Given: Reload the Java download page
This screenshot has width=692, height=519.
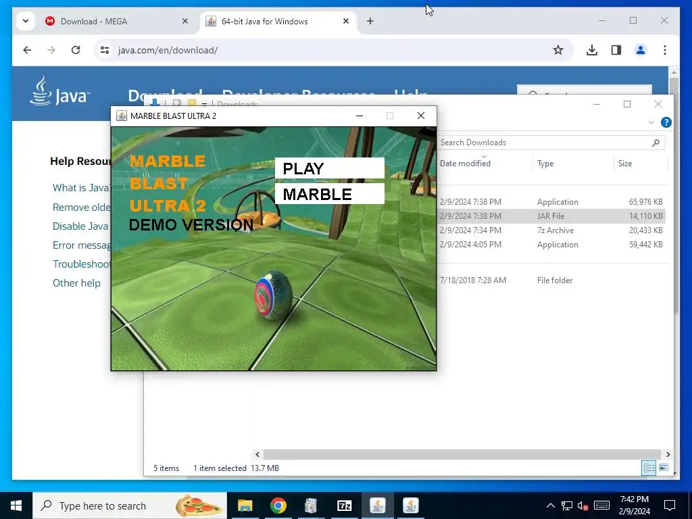Looking at the screenshot, I should [76, 50].
